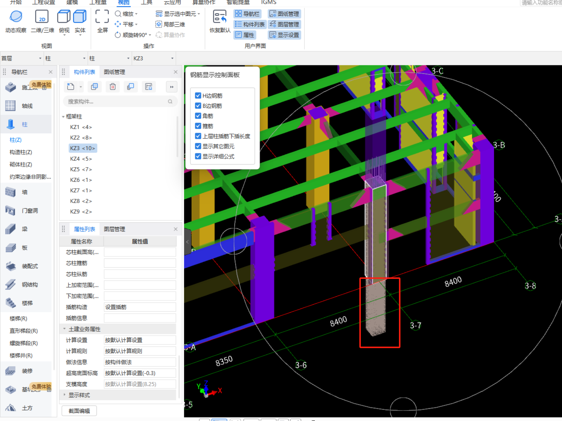
Task: Open 图纸管理 from the ribbon
Action: (284, 14)
